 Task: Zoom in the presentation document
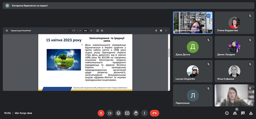pos(91,31)
